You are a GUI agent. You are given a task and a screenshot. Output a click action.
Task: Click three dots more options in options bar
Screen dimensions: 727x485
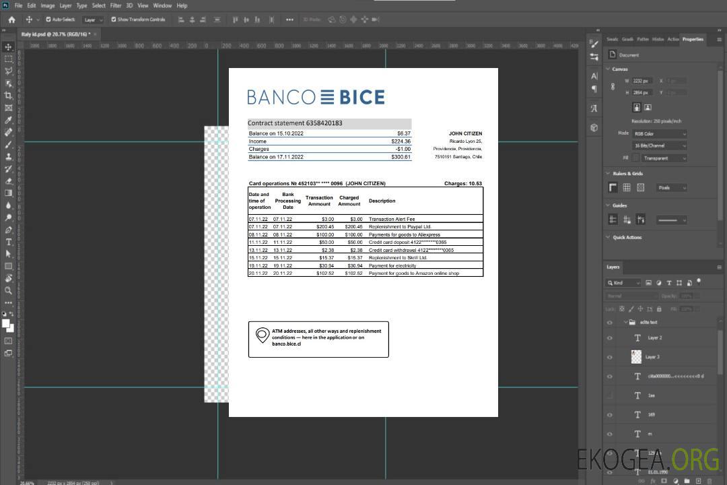click(x=289, y=20)
